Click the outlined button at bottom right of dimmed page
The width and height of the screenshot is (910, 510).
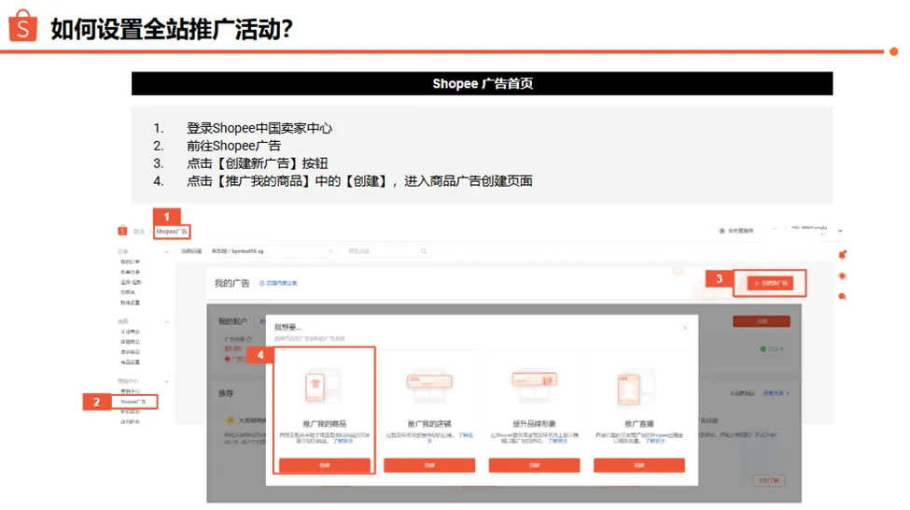(x=769, y=480)
